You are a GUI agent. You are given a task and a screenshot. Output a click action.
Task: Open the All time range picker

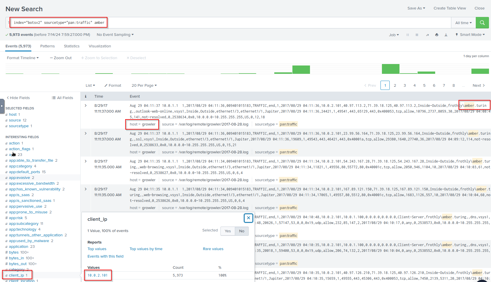click(463, 23)
